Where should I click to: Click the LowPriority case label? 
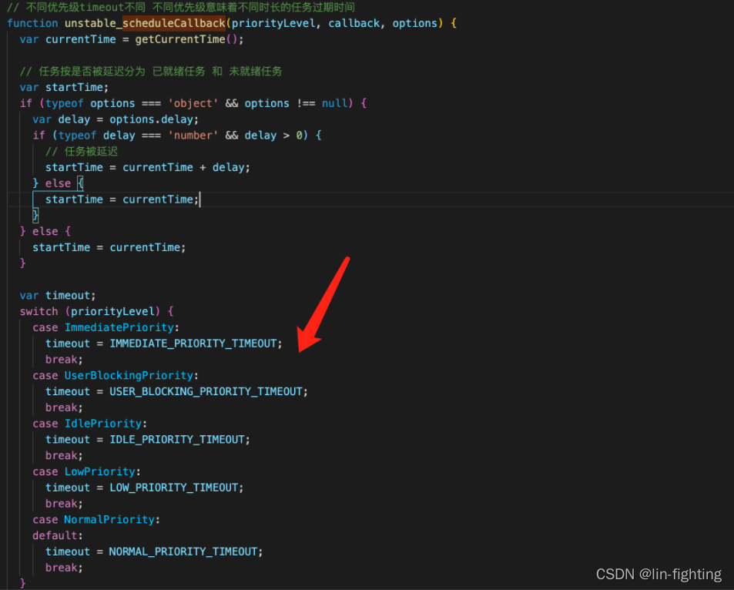(99, 471)
